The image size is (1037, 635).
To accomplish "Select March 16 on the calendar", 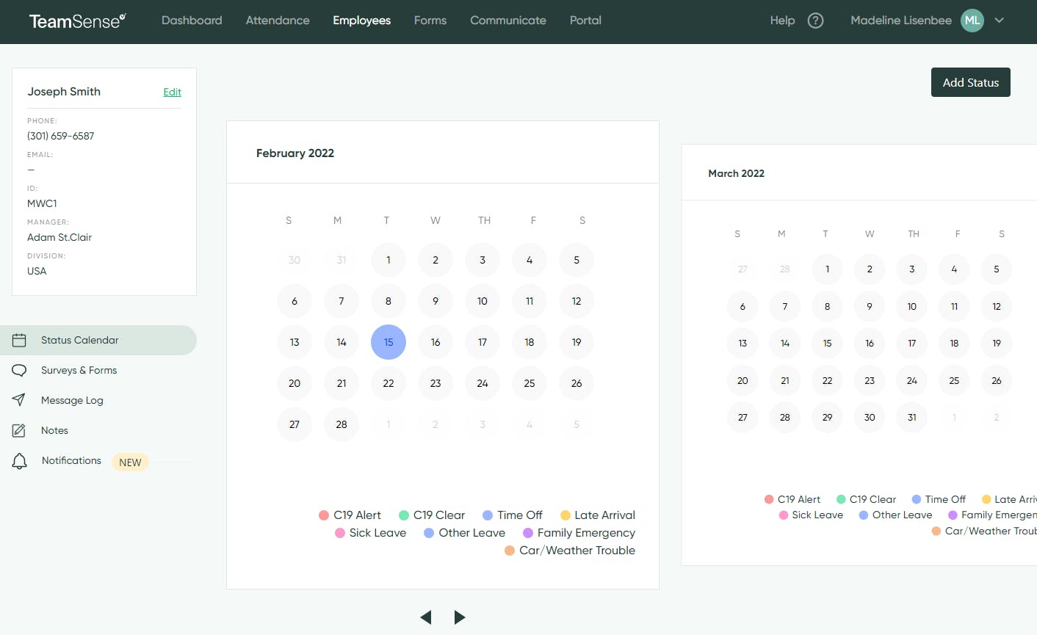I will [870, 343].
